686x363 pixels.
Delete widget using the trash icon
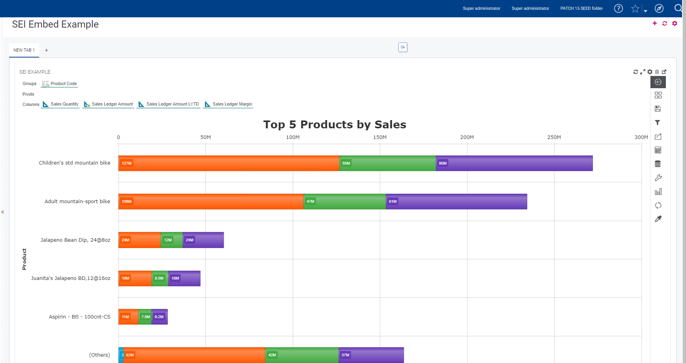point(657,72)
